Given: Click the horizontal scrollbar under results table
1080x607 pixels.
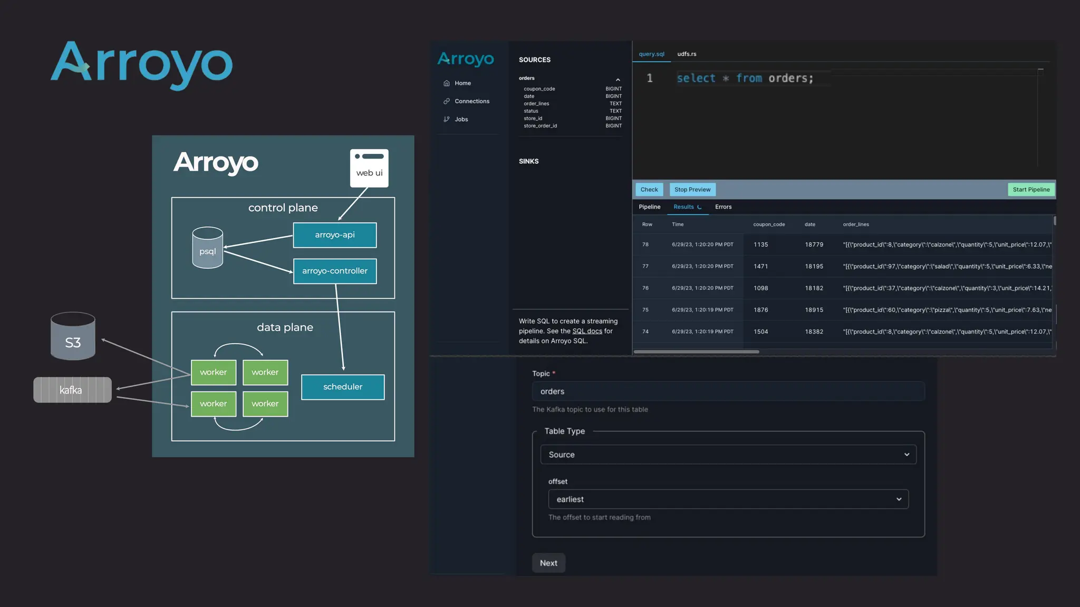Looking at the screenshot, I should [696, 351].
